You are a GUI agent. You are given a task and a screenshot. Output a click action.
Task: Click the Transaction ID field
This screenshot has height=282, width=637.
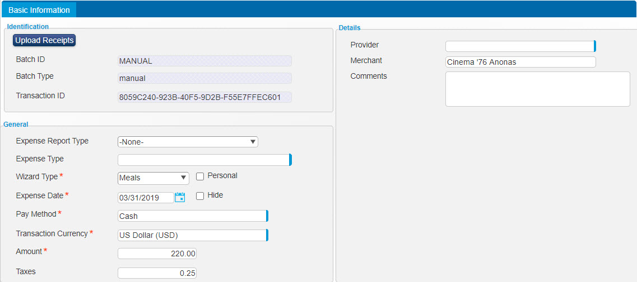tap(204, 97)
